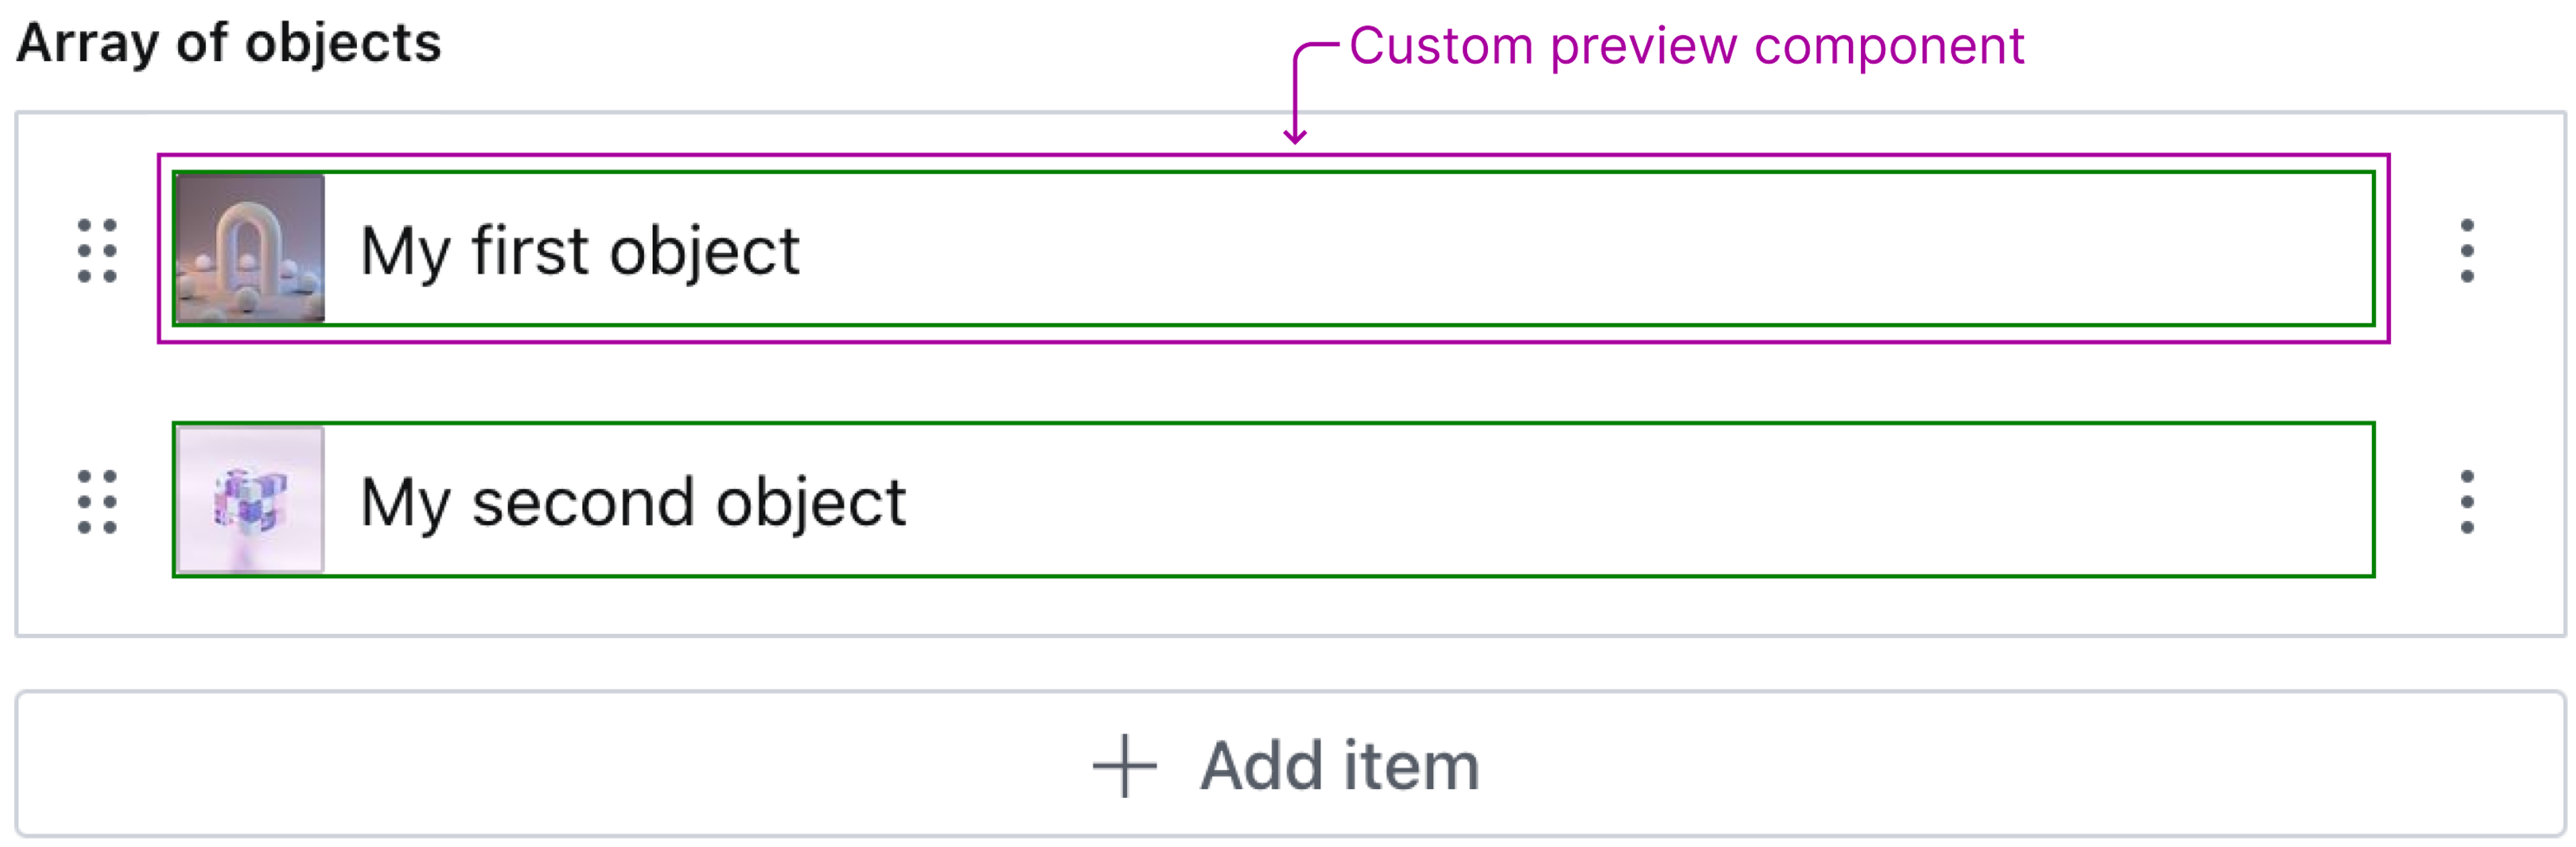2576x847 pixels.
Task: Click the drag handle for My first object
Action: (97, 250)
